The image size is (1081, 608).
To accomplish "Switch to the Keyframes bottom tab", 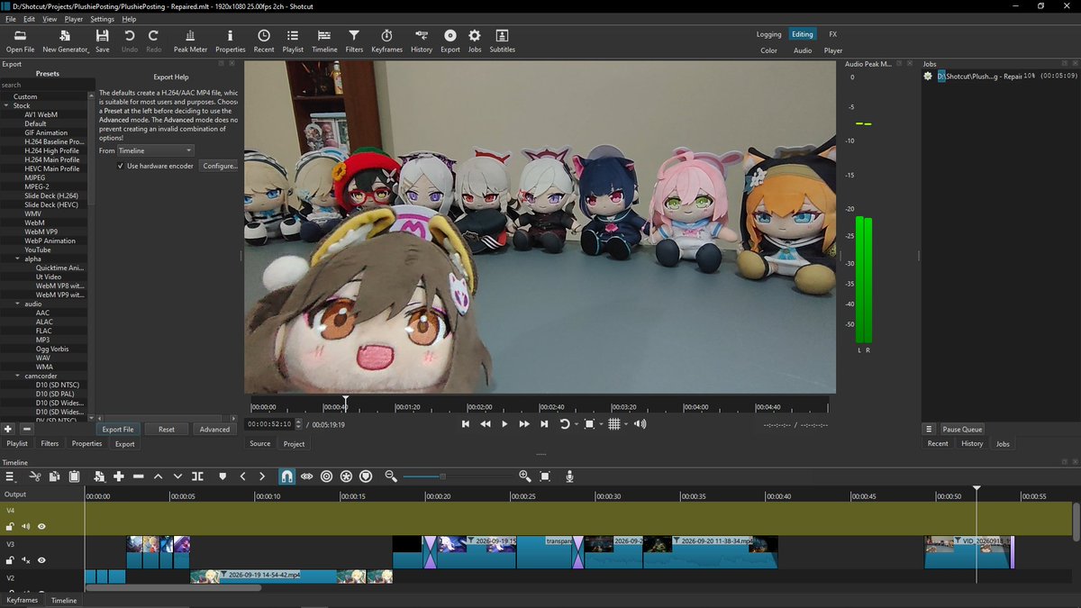I will 23,600.
